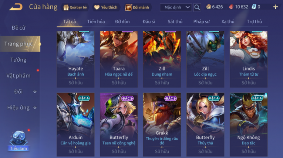Open Quà bạn bè gift button
The height and width of the screenshot is (158, 283).
[75, 7]
